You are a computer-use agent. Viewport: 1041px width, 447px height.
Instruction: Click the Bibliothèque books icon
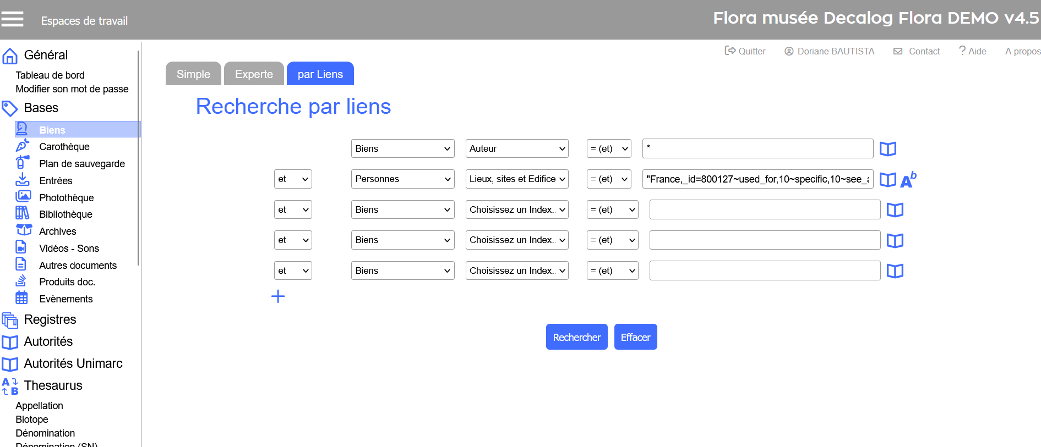[x=22, y=213]
